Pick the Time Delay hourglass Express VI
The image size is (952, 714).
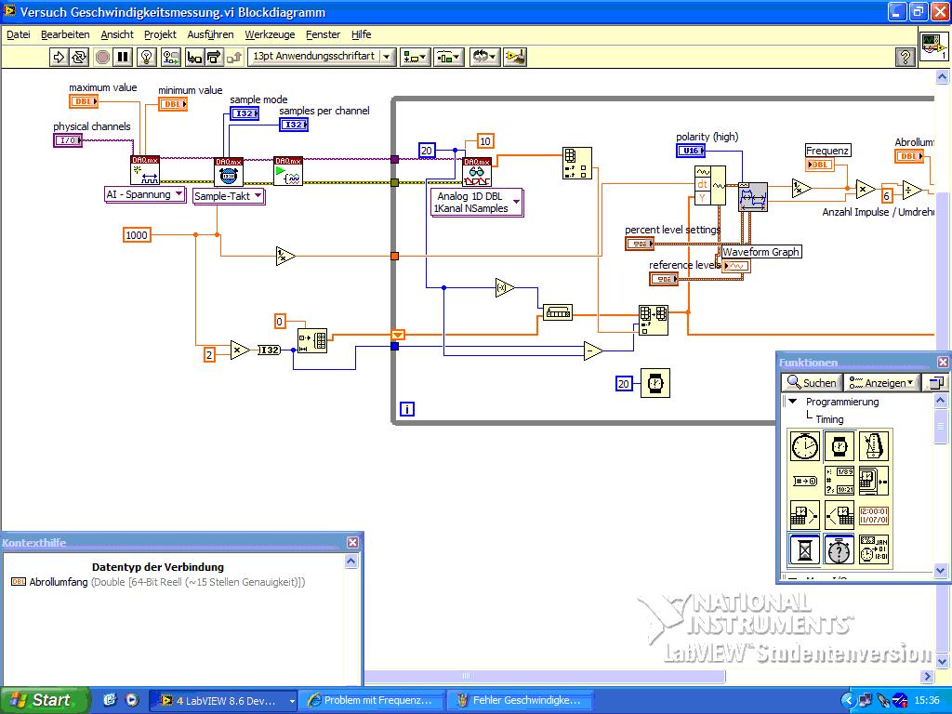[804, 549]
